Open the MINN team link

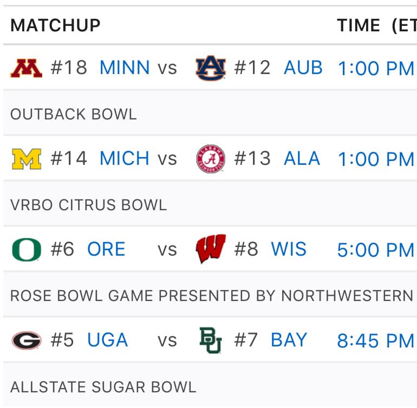pos(125,68)
